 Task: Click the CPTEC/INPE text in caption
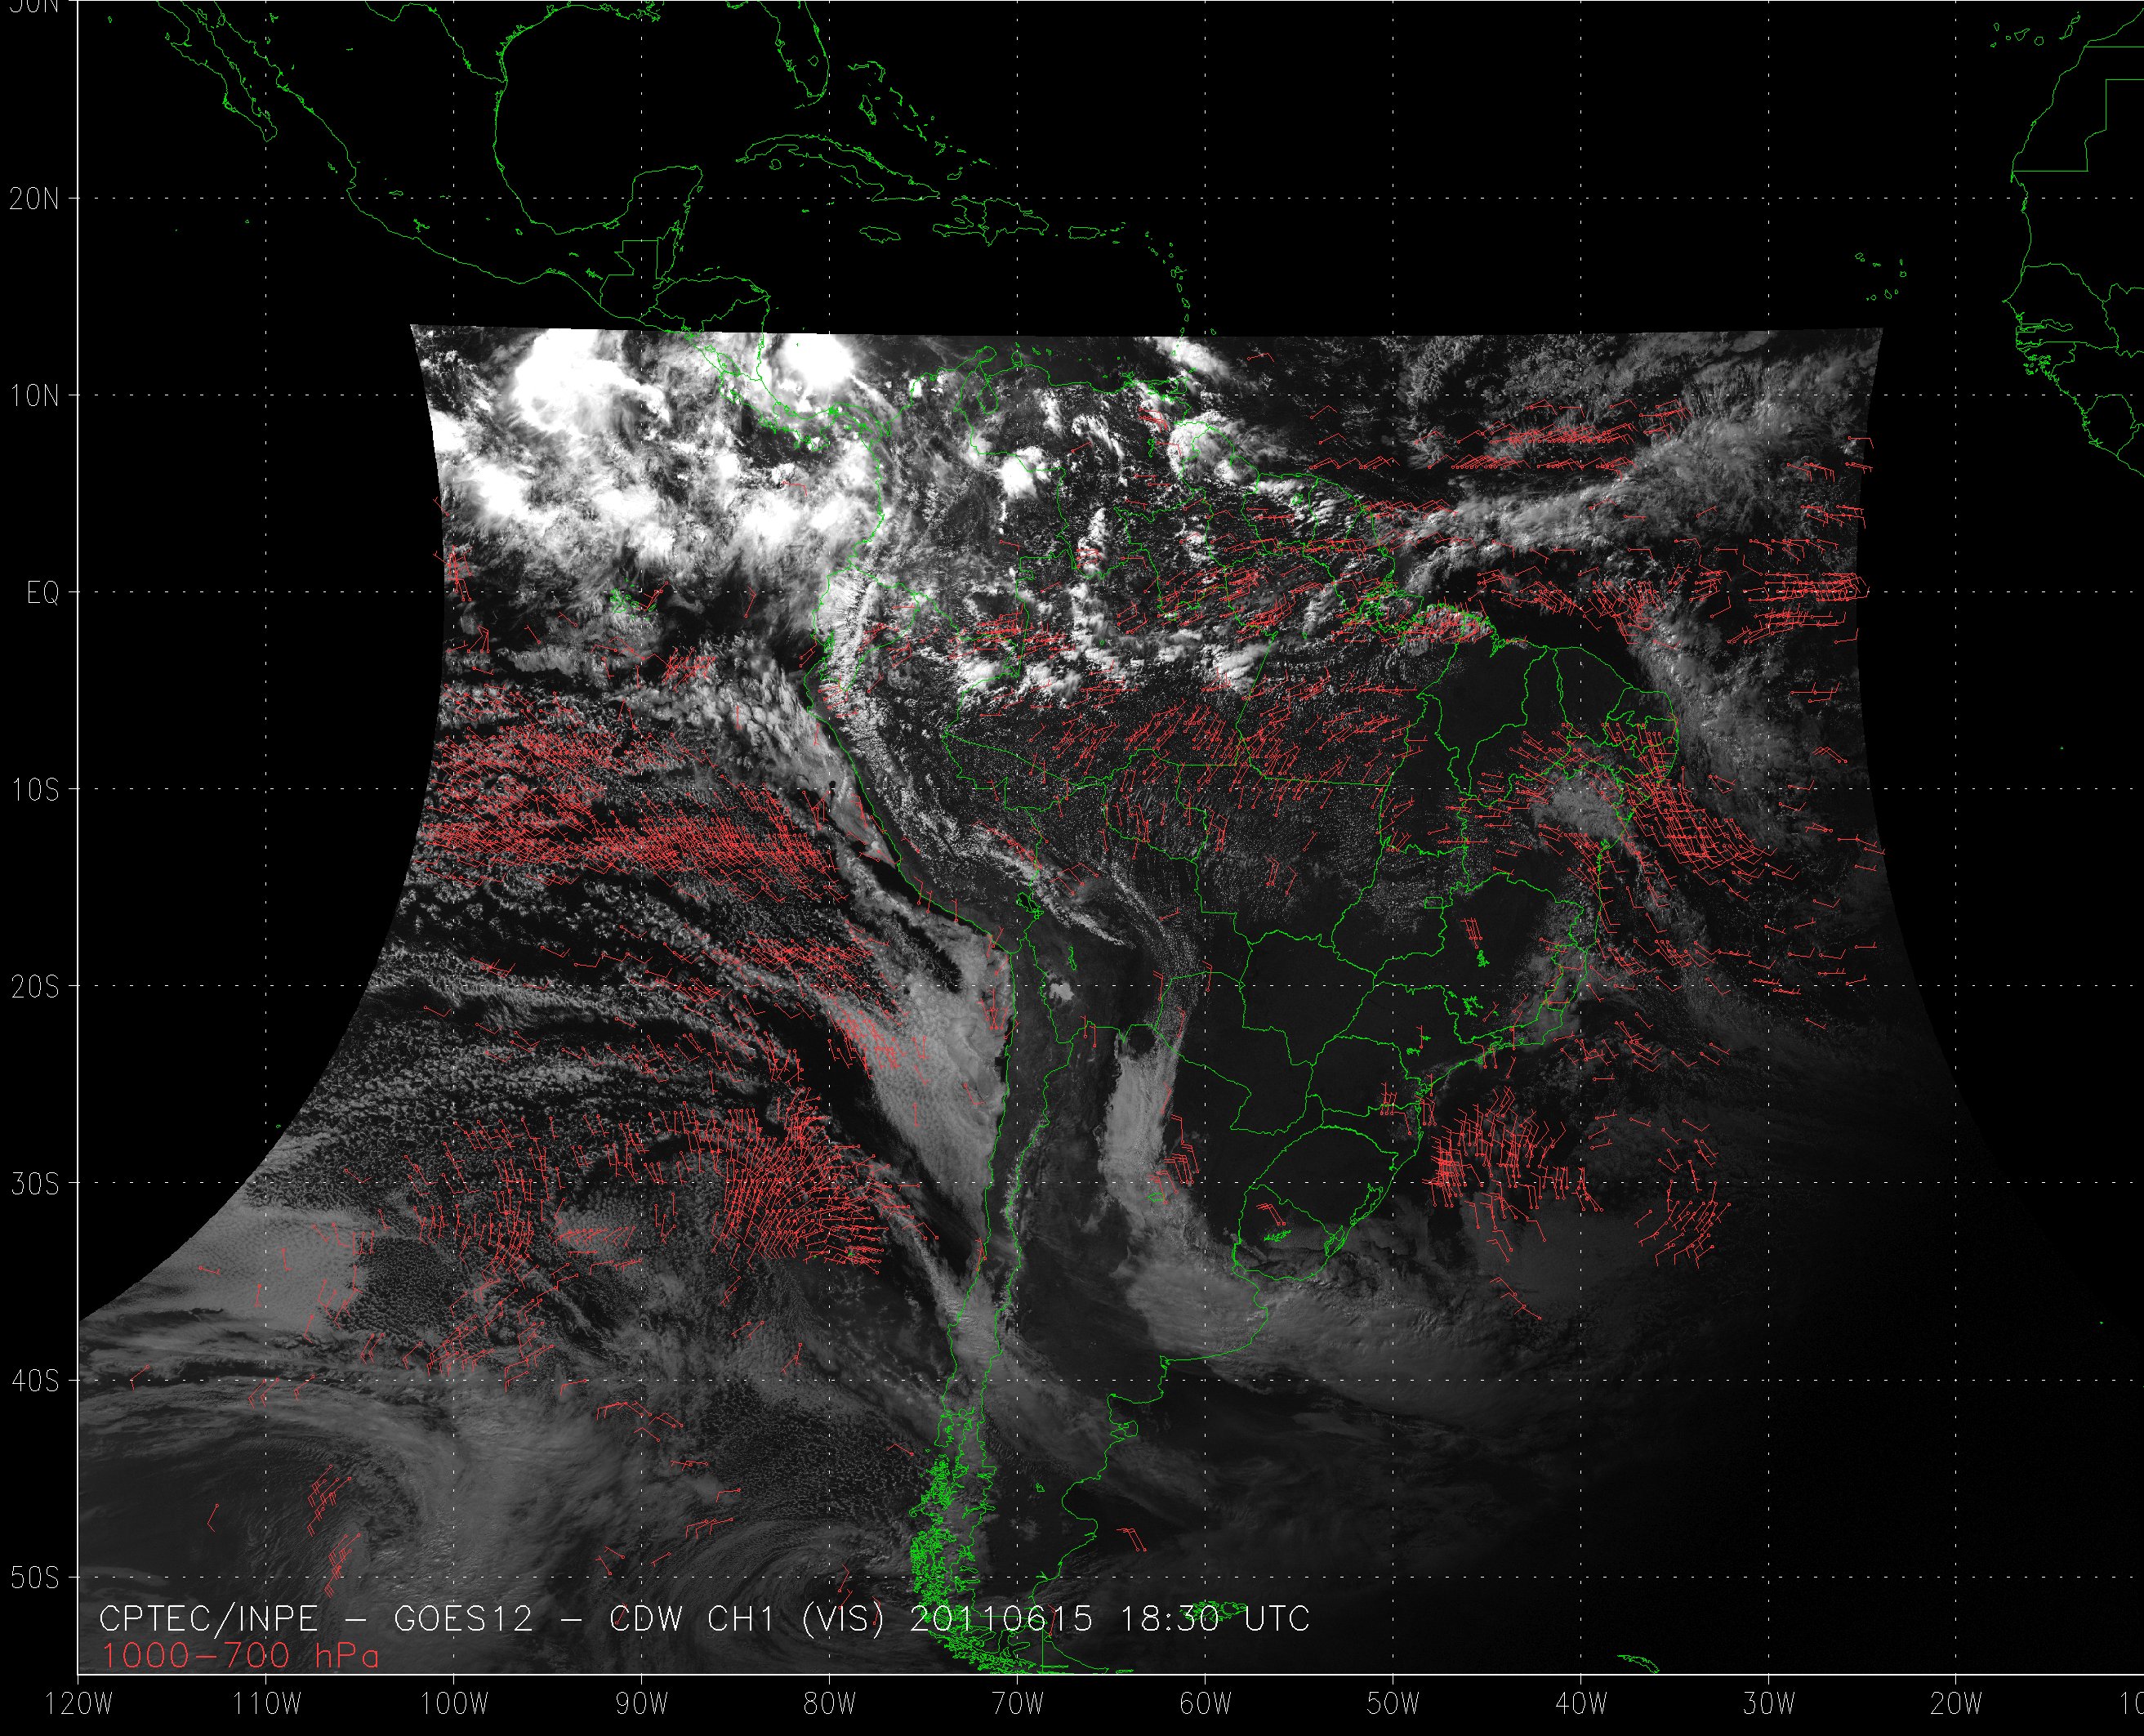click(x=208, y=1619)
